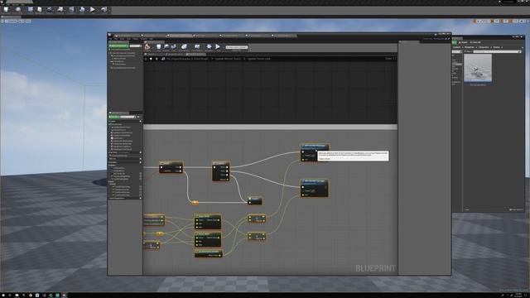The height and width of the screenshot is (298, 530).
Task: Click Source Control icon in main toolbar
Action: click(x=18, y=10)
